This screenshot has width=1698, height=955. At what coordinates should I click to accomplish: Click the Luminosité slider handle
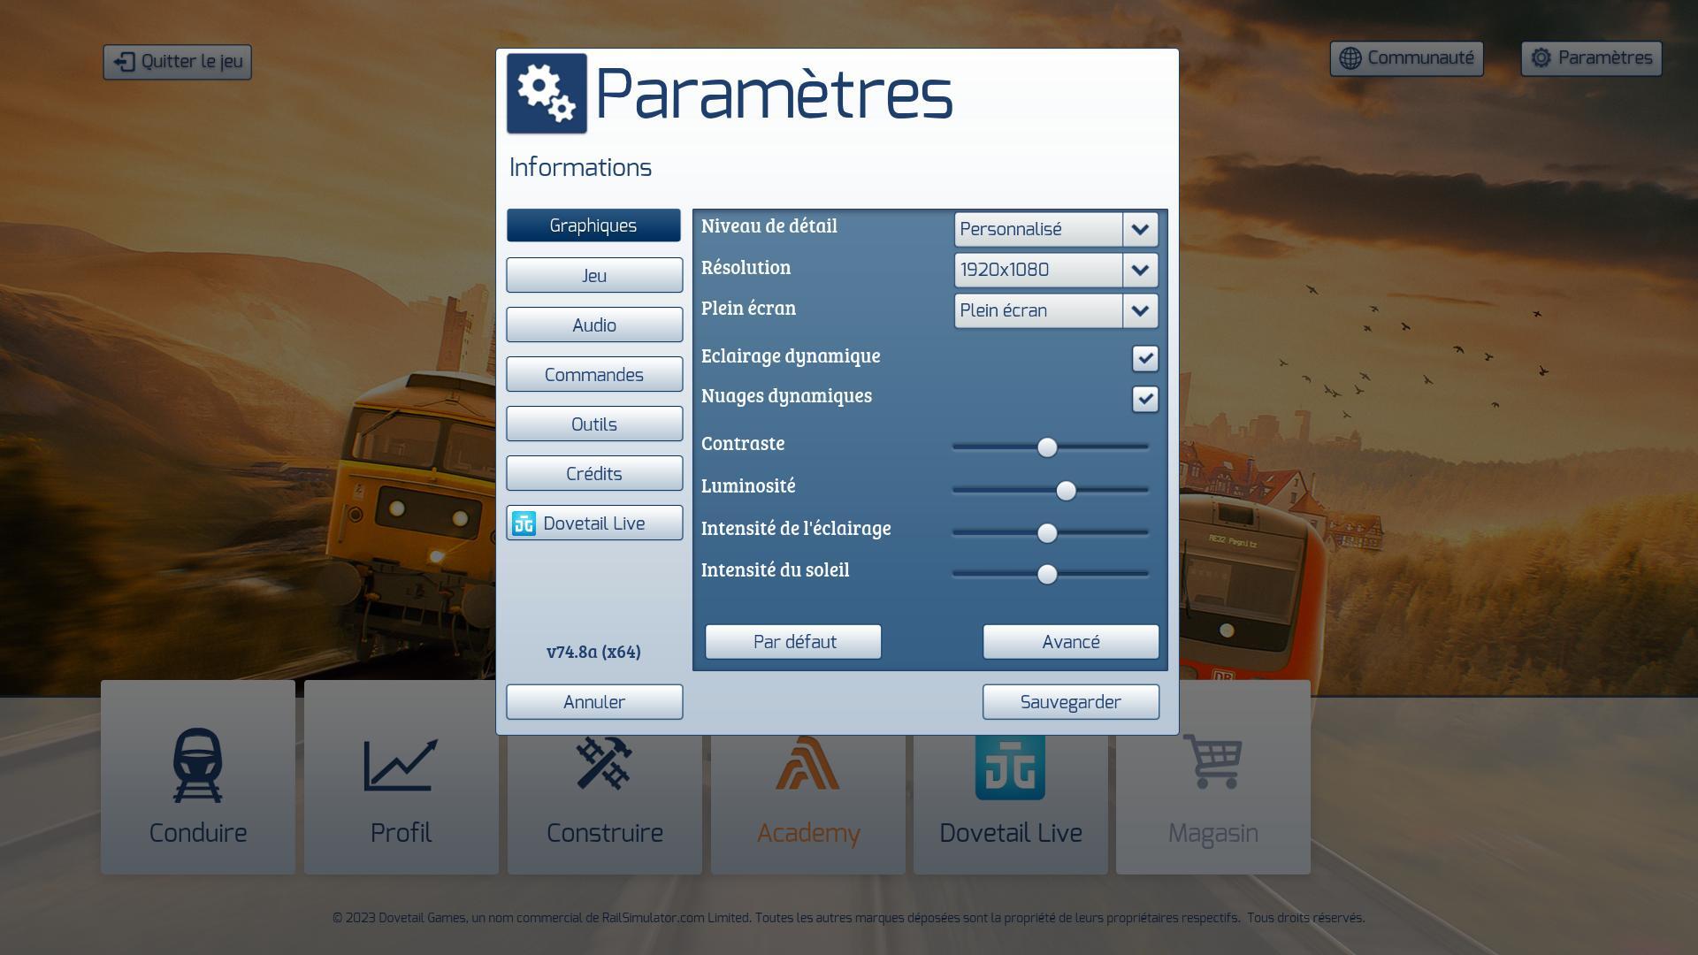(1066, 491)
